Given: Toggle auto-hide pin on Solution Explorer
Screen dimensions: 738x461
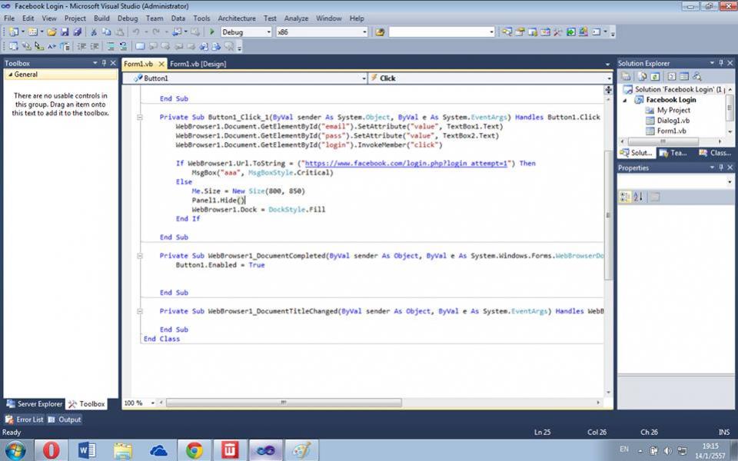Looking at the screenshot, I should click(721, 62).
